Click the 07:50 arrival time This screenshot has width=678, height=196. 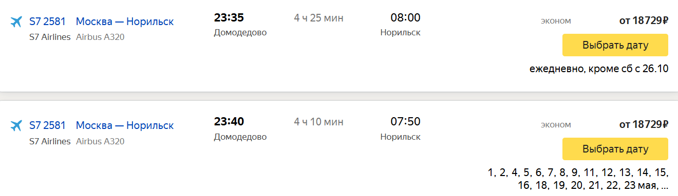pos(405,122)
